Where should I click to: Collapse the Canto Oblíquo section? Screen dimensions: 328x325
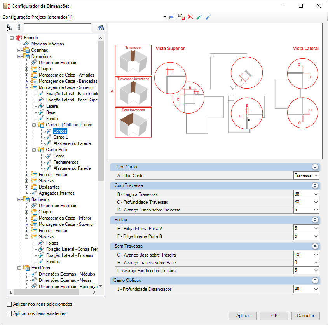(x=315, y=280)
